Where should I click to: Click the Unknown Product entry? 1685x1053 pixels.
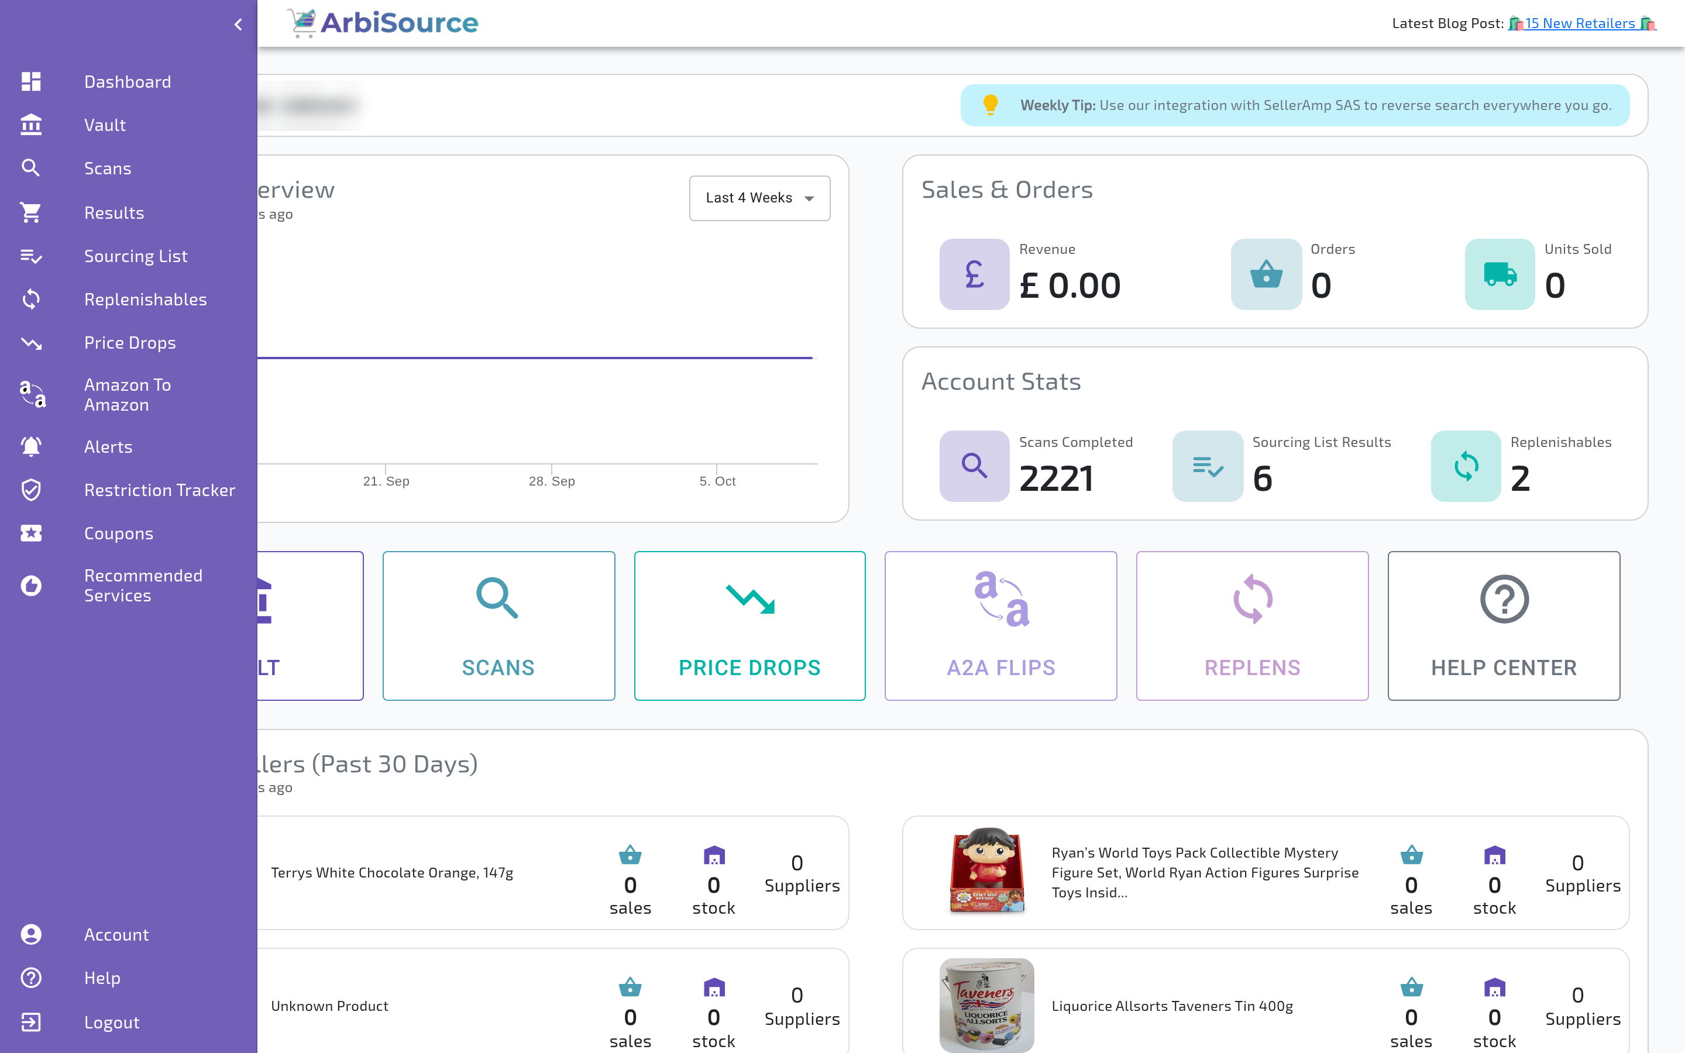(329, 1006)
